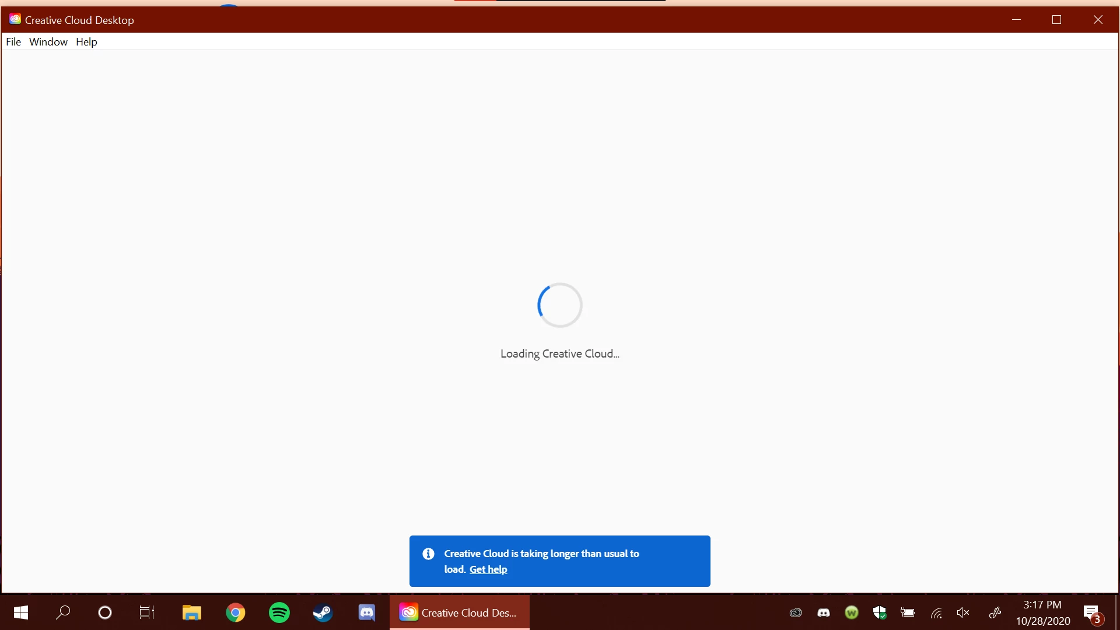Open Google Chrome from taskbar

[236, 612]
